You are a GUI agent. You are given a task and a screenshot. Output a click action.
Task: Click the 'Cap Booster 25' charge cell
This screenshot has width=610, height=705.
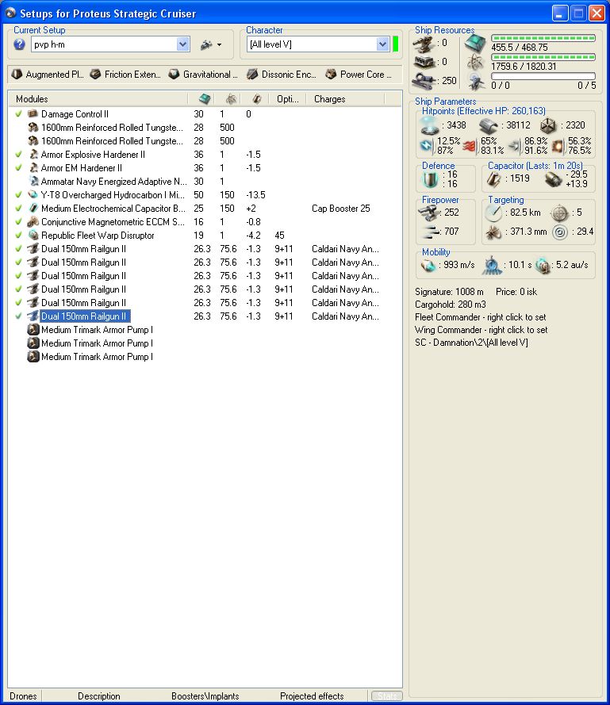tap(341, 209)
